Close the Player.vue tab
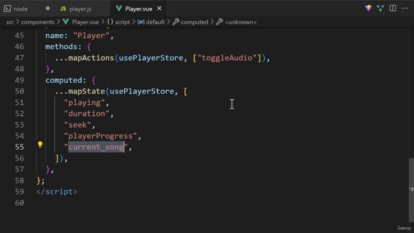The image size is (414, 233). [x=159, y=8]
